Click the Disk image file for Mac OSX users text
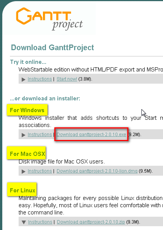The width and height of the screenshot is (163, 230). 62,162
